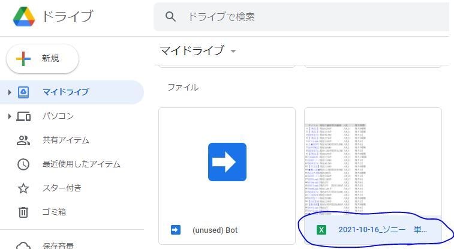This screenshot has width=454, height=249.
Task: Open パソコン in the sidebar
Action: (58, 116)
